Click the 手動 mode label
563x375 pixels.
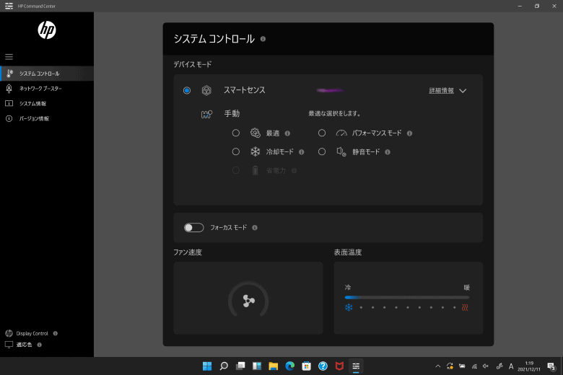[232, 114]
